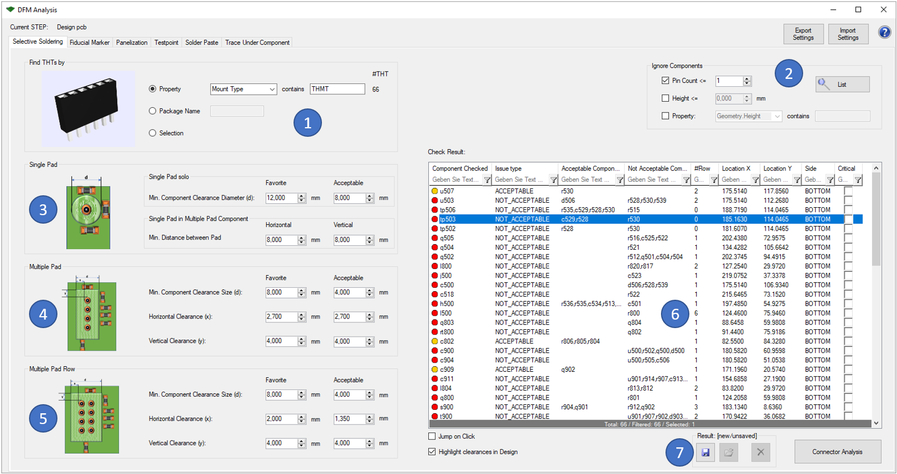This screenshot has width=897, height=474.
Task: Click the THT connector thumbnail image
Action: 88,108
